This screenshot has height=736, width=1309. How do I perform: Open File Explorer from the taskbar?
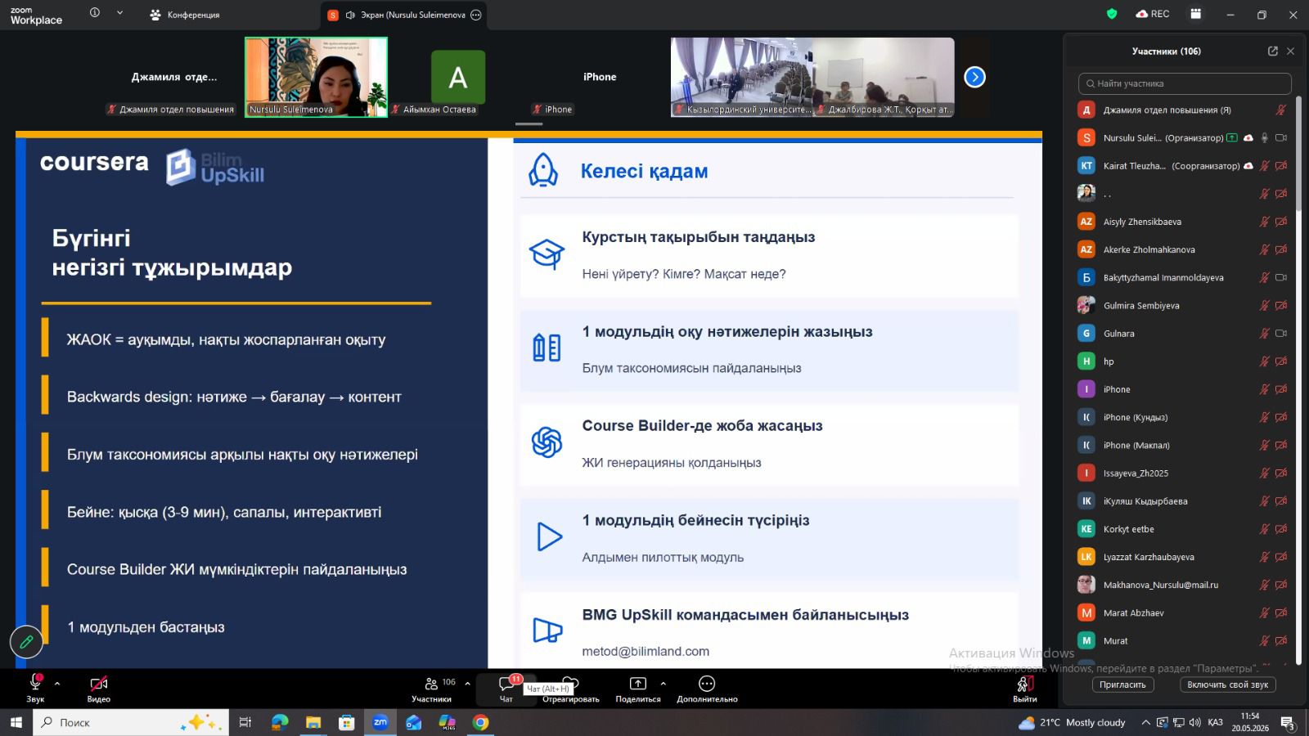313,722
